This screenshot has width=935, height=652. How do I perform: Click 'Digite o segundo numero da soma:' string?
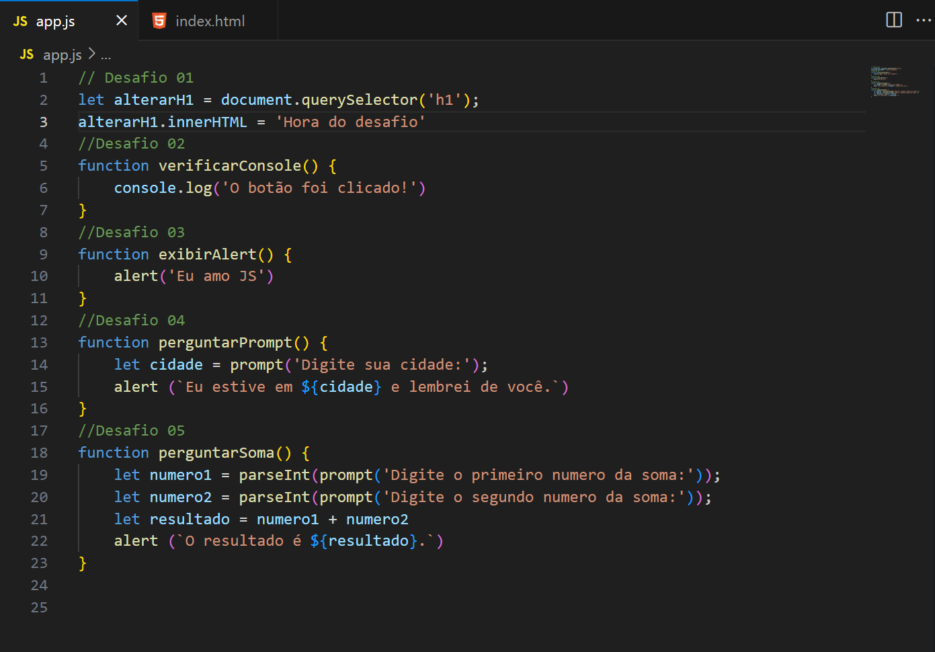[x=534, y=497]
